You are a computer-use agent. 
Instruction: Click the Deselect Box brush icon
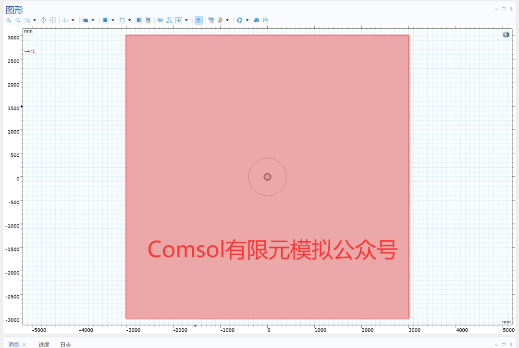click(148, 20)
